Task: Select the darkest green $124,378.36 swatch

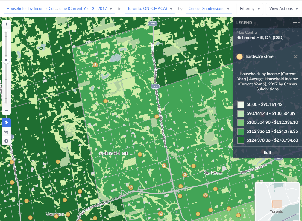Action: click(241, 140)
